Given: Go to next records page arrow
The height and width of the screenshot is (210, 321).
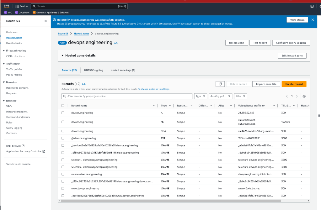Looking at the screenshot, I should (x=297, y=96).
